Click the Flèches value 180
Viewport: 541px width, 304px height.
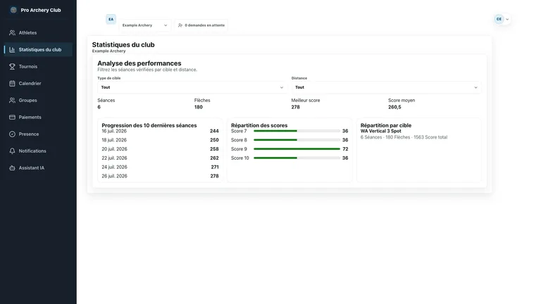(x=199, y=107)
